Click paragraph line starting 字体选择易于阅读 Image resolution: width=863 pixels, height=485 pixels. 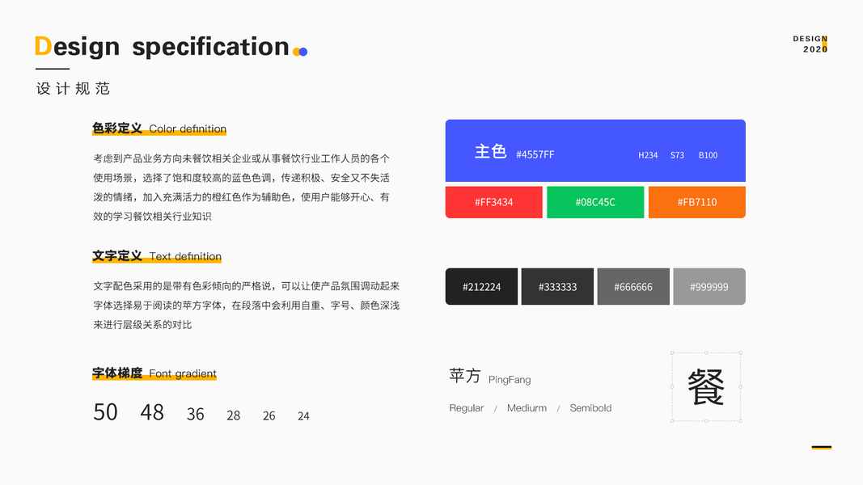pyautogui.click(x=246, y=306)
